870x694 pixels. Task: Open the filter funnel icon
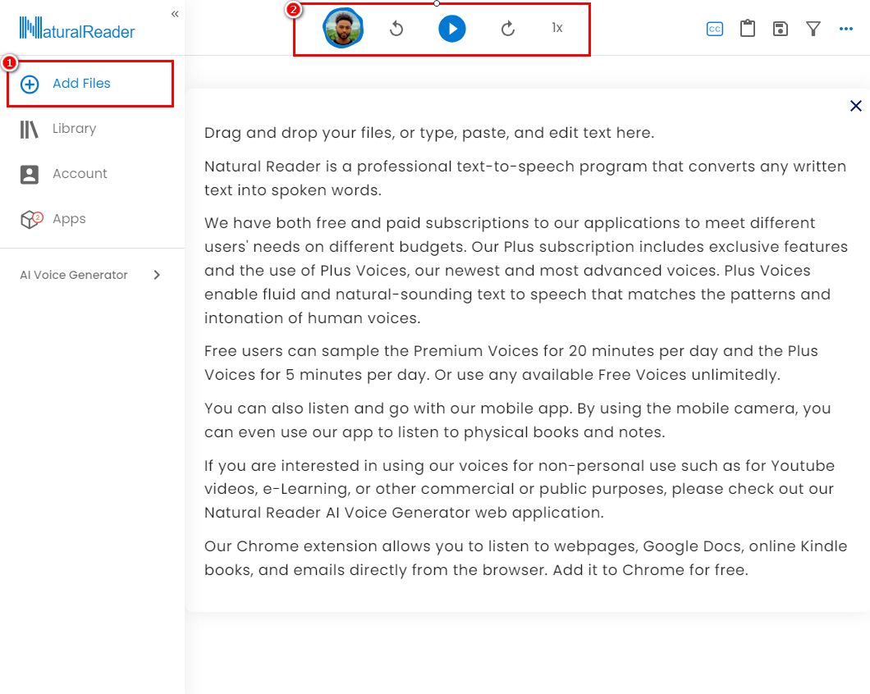click(x=813, y=29)
